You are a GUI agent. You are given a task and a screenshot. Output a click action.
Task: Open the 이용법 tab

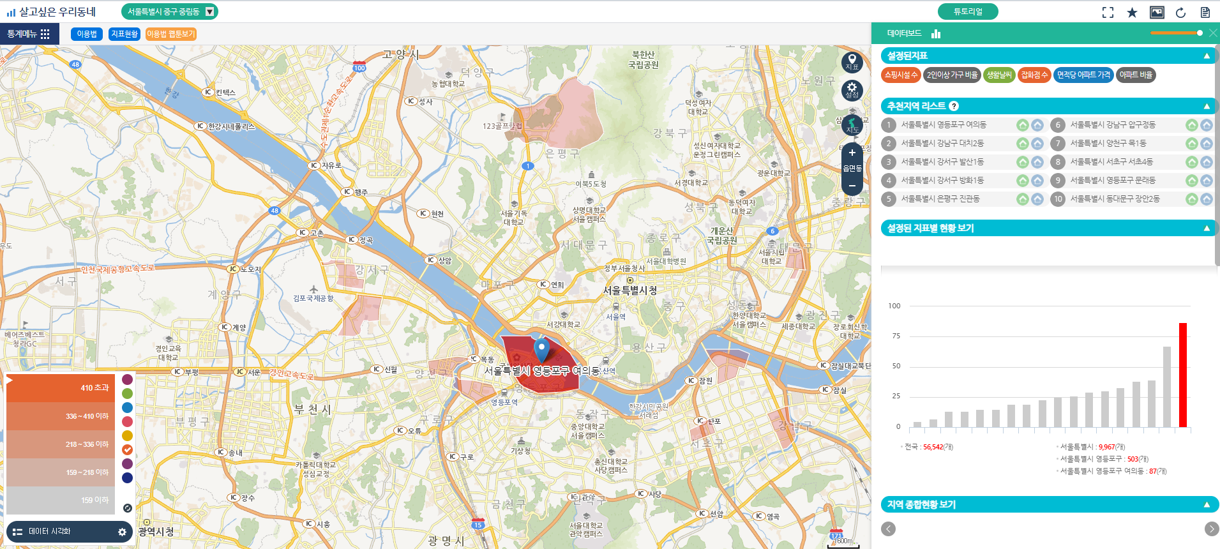tap(87, 34)
